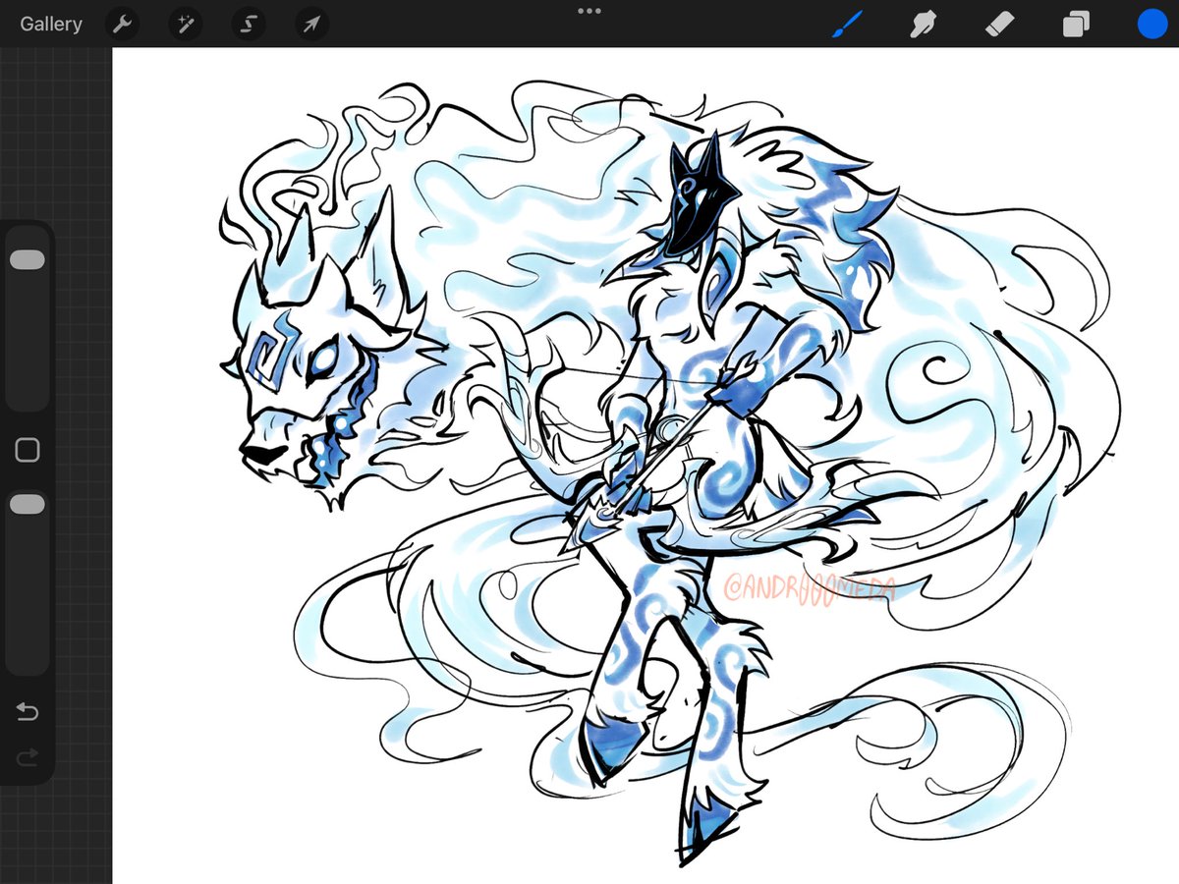The height and width of the screenshot is (884, 1179).
Task: Open the blue active color picker
Action: (x=1151, y=24)
